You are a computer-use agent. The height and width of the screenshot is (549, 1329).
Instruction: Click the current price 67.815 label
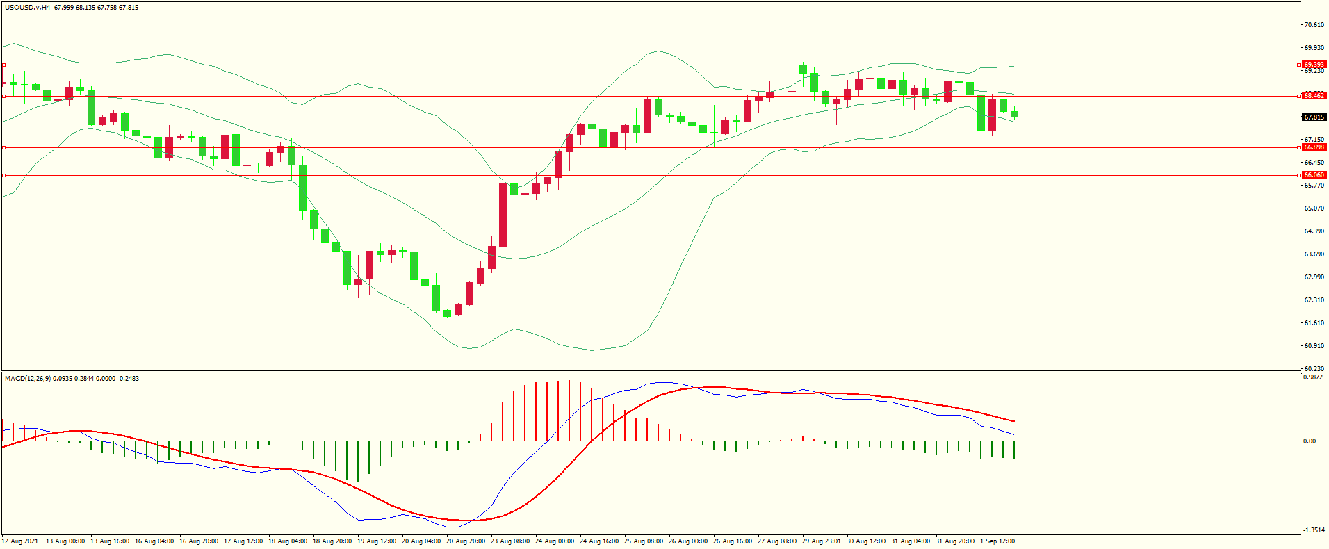click(1314, 117)
